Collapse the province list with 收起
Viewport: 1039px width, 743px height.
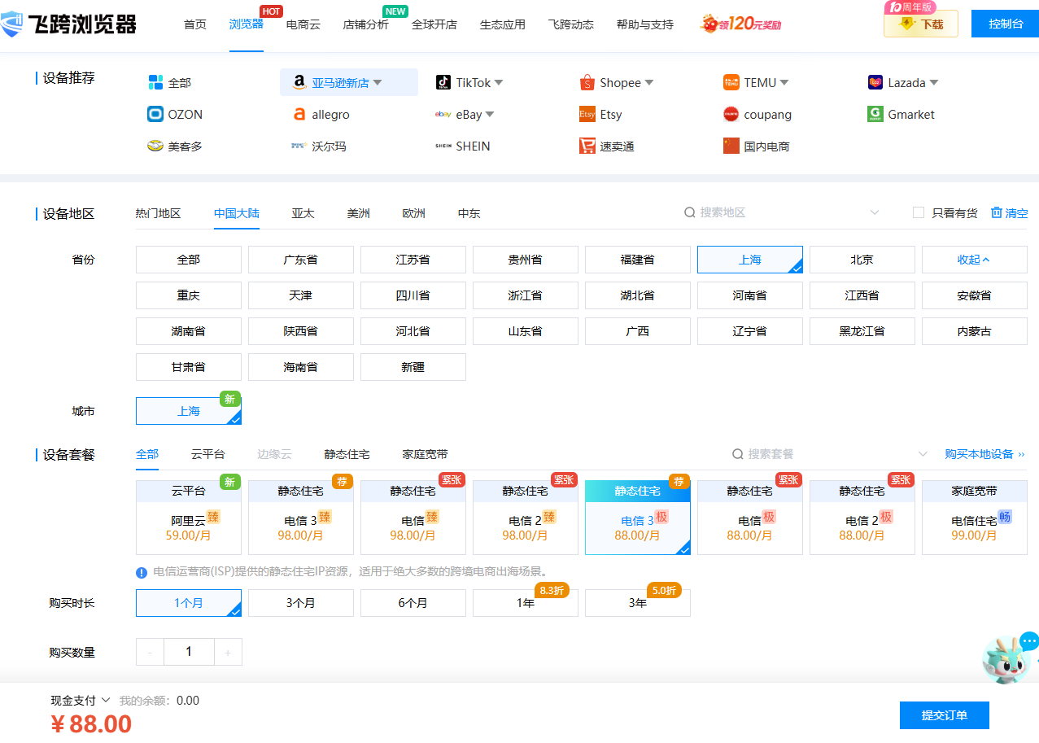[973, 260]
